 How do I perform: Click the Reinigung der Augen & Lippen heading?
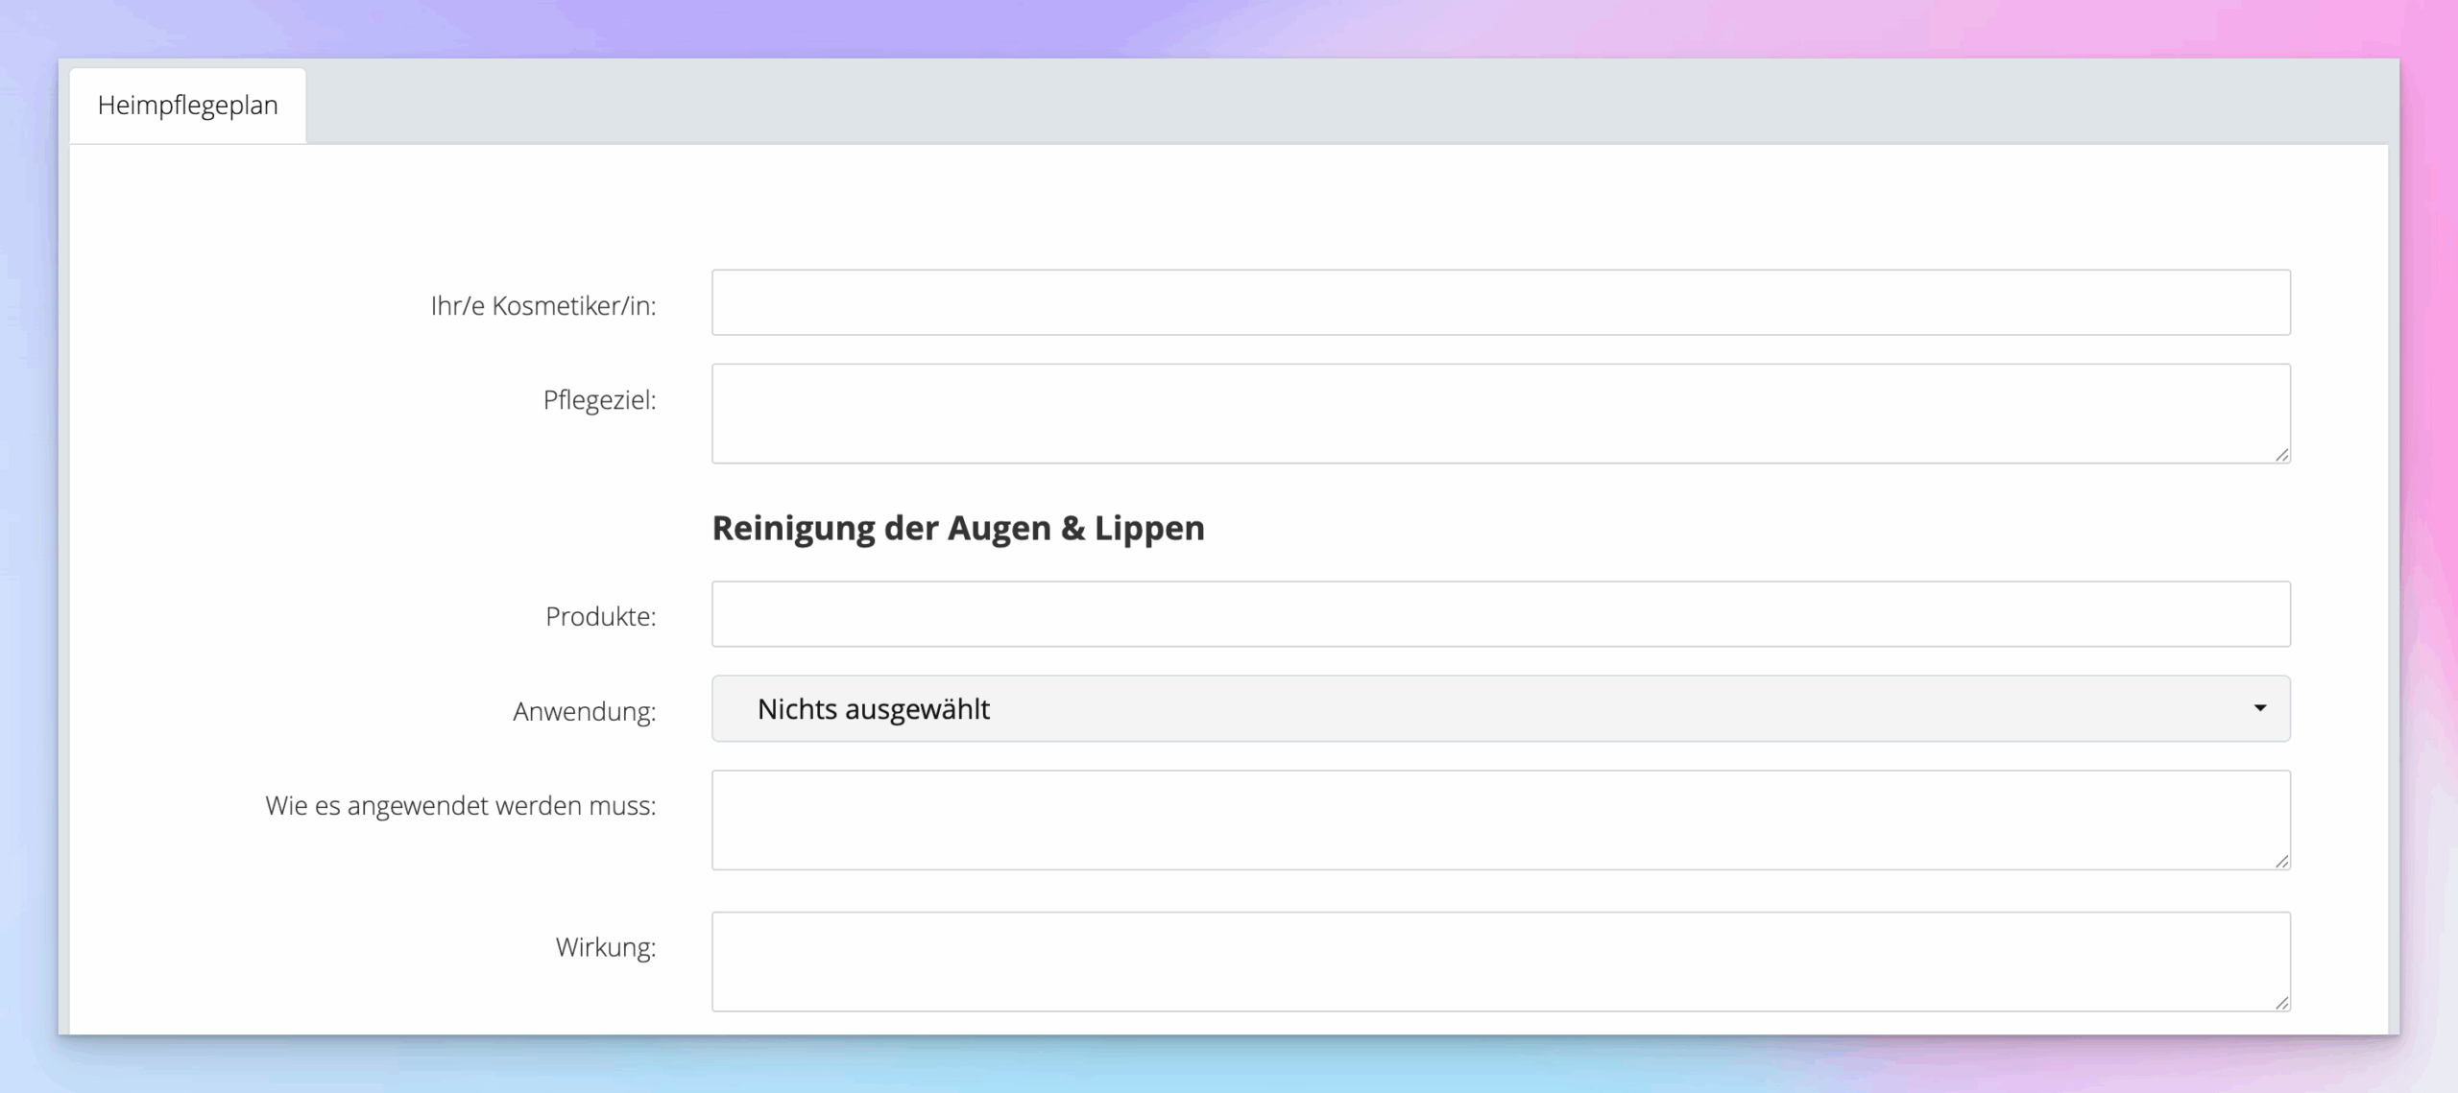tap(957, 529)
